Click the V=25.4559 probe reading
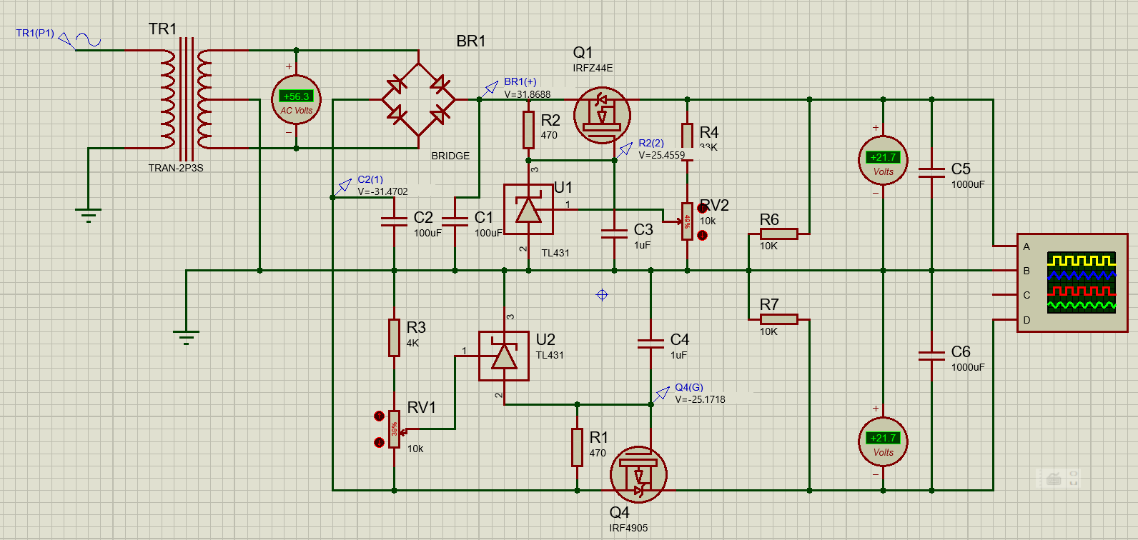This screenshot has width=1138, height=540. tap(662, 155)
